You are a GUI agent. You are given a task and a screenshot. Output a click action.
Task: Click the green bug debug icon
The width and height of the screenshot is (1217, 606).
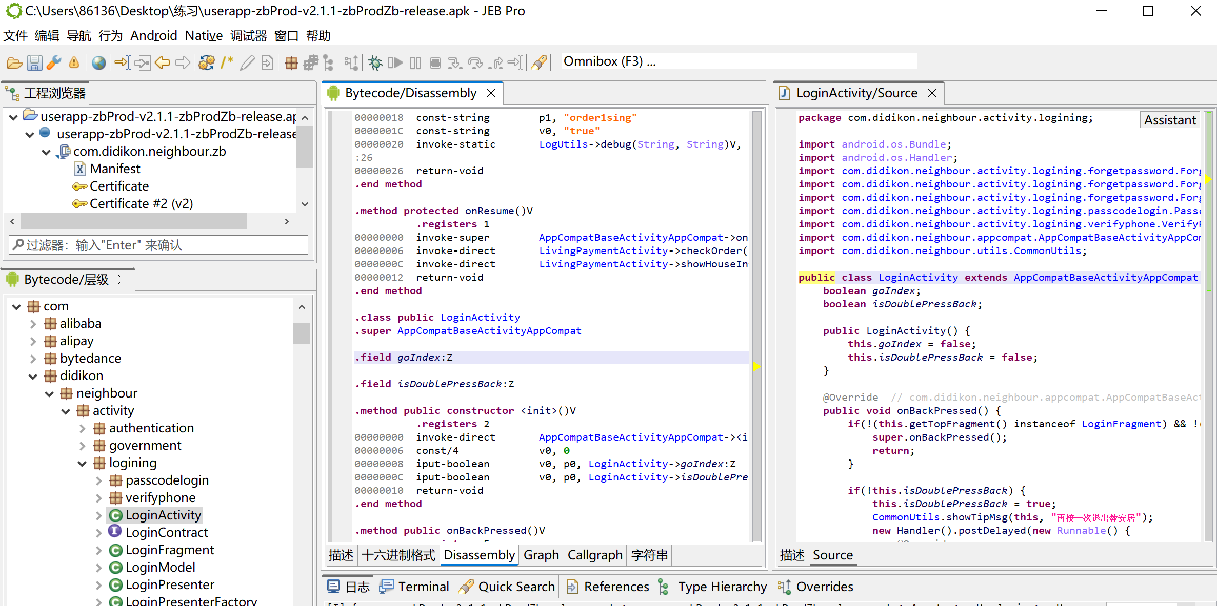click(x=375, y=62)
